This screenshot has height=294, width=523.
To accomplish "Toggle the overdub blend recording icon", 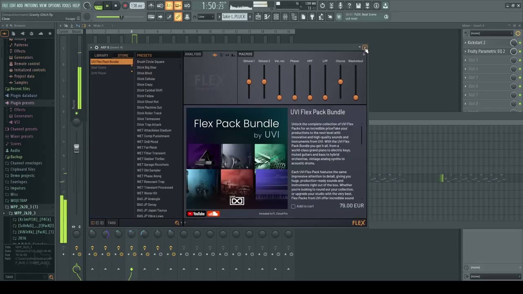I will pos(178,6).
